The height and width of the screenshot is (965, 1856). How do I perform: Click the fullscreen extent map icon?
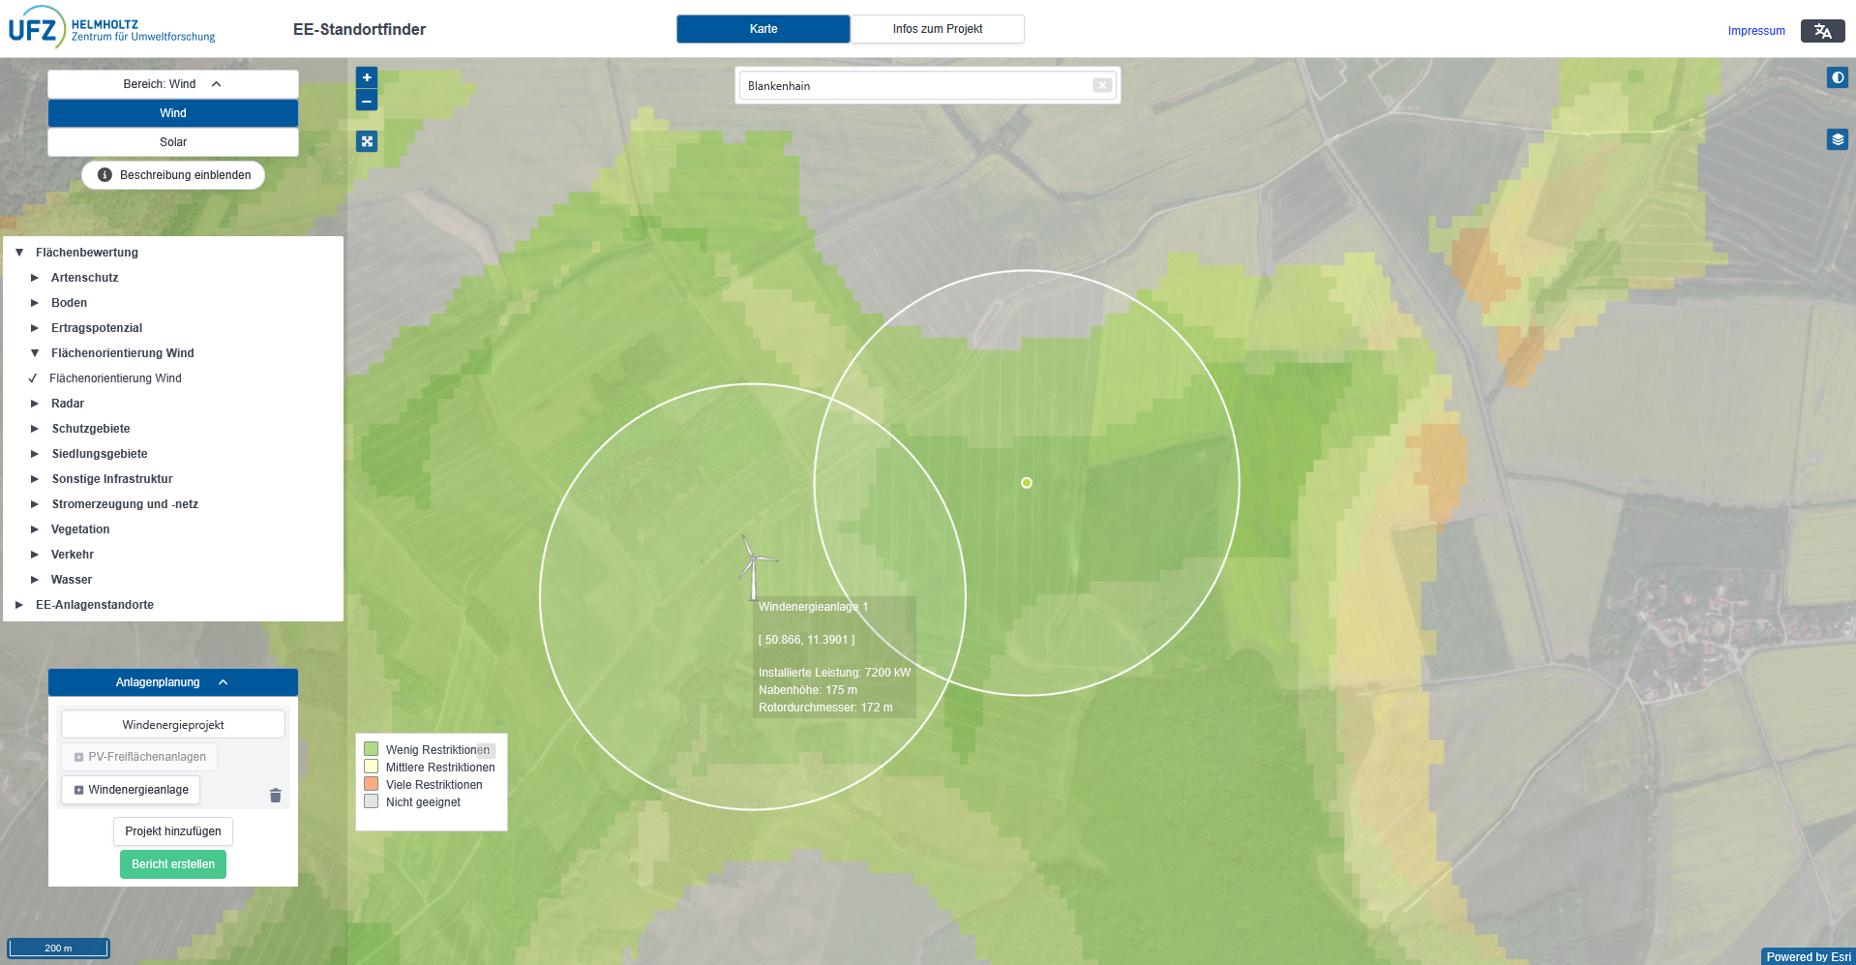(367, 141)
